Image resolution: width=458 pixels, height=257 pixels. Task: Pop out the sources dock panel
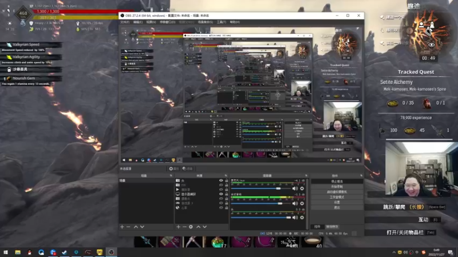(x=226, y=176)
